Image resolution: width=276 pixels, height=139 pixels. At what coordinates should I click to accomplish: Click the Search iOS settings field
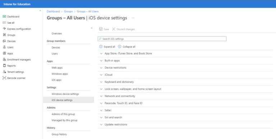162,39
